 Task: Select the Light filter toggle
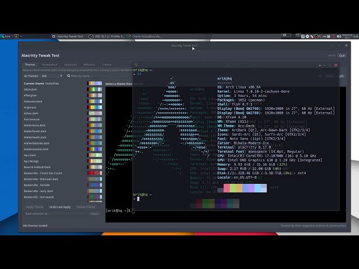340,76
